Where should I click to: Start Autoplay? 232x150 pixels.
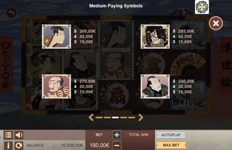point(171,135)
